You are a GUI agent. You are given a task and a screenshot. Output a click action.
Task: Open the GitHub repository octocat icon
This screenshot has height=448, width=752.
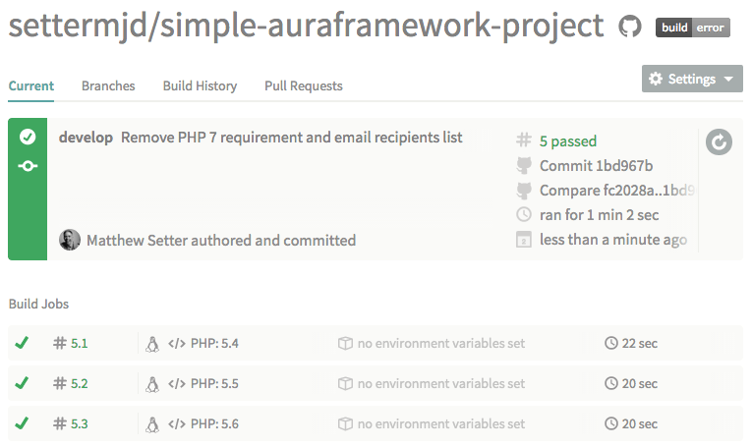630,28
